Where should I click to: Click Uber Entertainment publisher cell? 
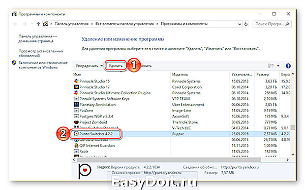click(x=188, y=104)
